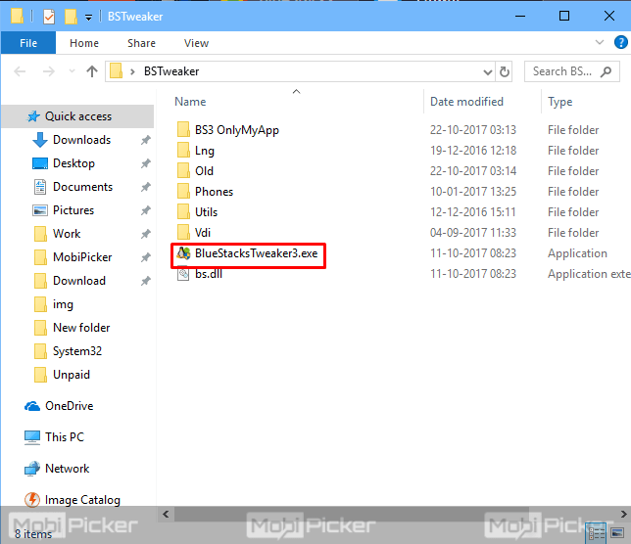Open the Help question mark icon
631x544 pixels.
click(620, 42)
